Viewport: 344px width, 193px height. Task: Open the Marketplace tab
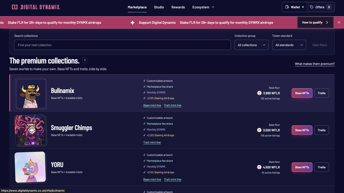(x=137, y=7)
